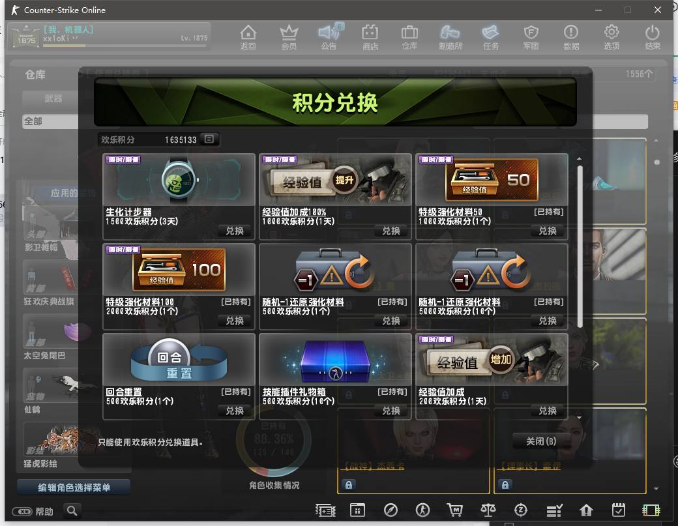This screenshot has height=526, width=678.
Task: Click 编辑角色选择菜单 button
Action: pos(74,487)
